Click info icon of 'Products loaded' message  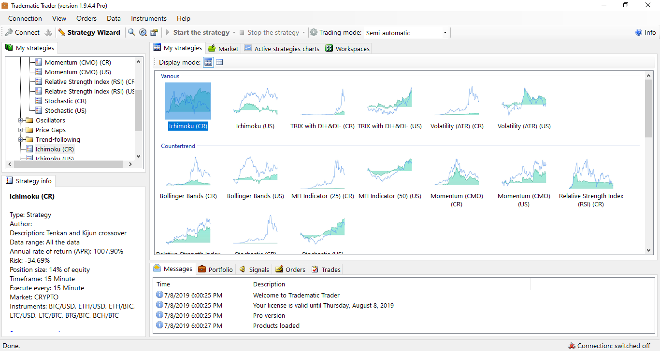(x=160, y=325)
